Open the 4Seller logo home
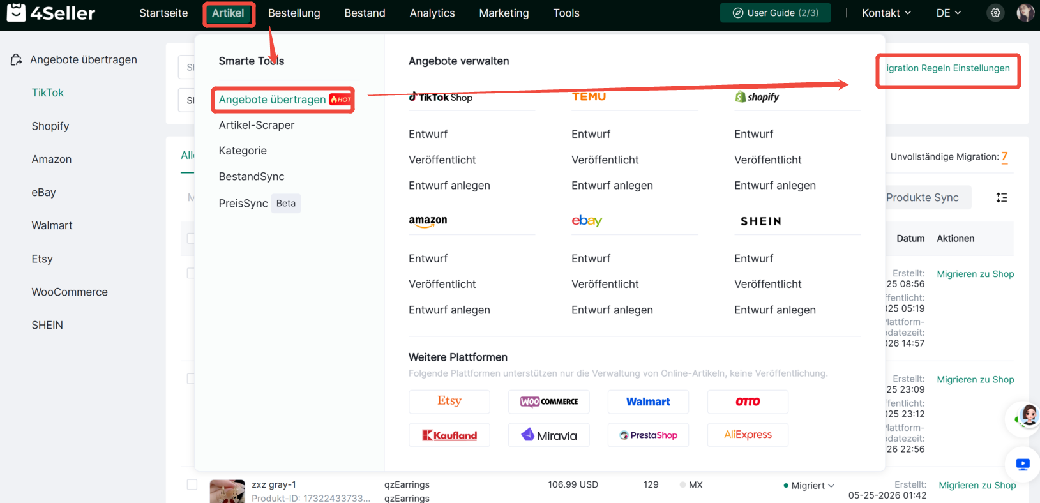Image resolution: width=1040 pixels, height=503 pixels. tap(51, 13)
